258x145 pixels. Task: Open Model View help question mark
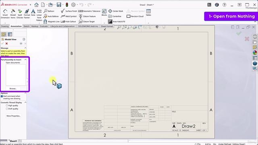point(24,39)
